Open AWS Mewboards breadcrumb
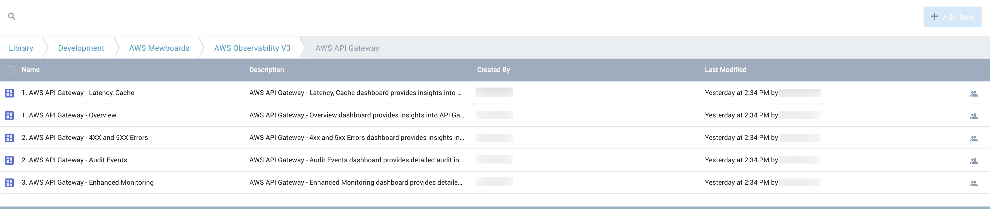This screenshot has width=990, height=209. 159,48
